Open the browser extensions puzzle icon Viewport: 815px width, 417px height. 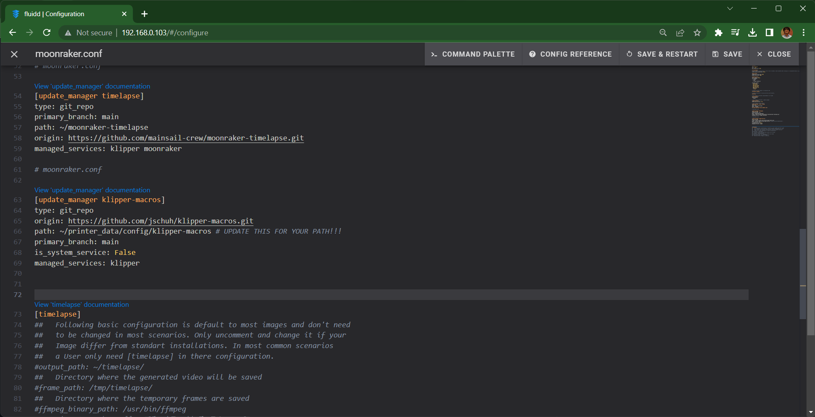pyautogui.click(x=718, y=33)
